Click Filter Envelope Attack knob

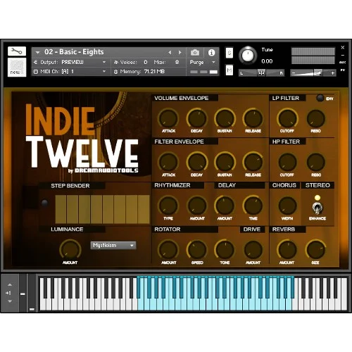[x=168, y=162]
